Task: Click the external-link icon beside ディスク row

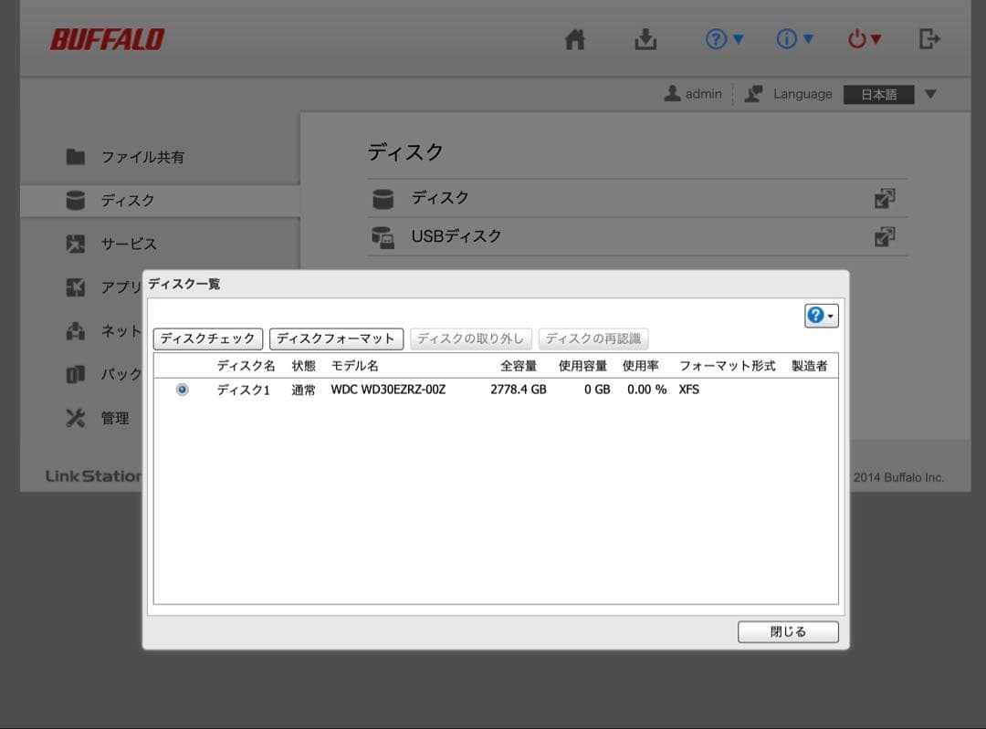Action: [884, 197]
